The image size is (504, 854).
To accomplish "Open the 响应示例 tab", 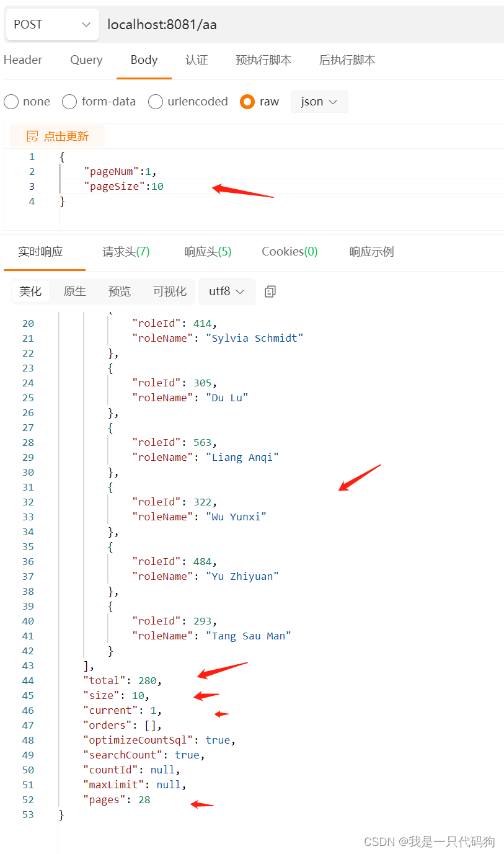I will tap(371, 251).
